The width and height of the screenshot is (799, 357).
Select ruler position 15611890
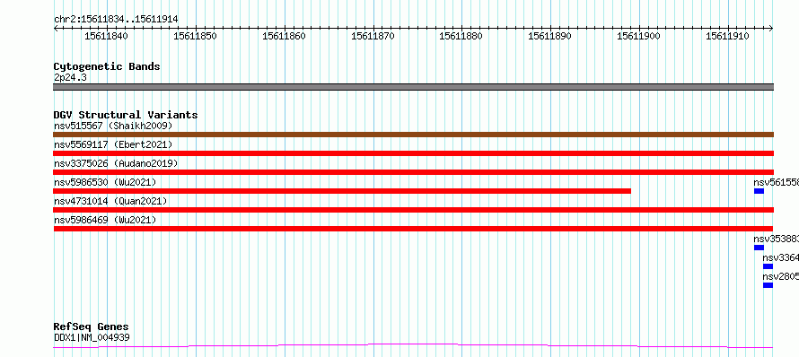(x=549, y=36)
